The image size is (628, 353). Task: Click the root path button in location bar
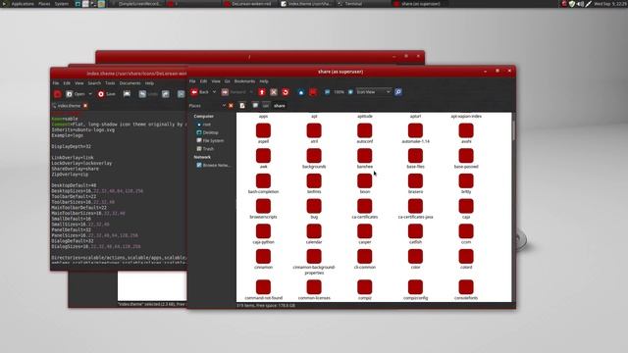click(255, 106)
